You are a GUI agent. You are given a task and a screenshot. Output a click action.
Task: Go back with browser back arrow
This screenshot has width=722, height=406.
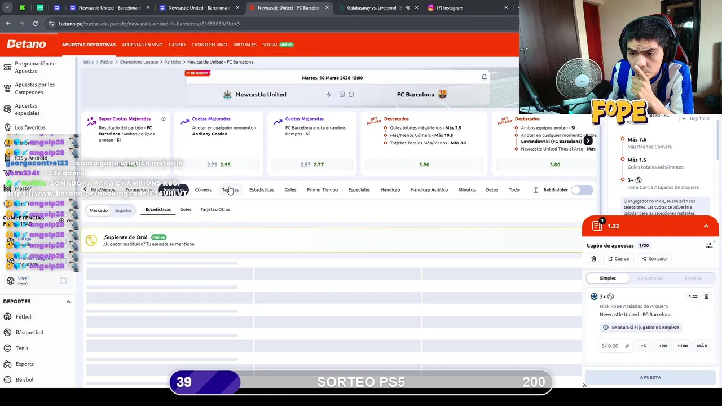pyautogui.click(x=8, y=24)
